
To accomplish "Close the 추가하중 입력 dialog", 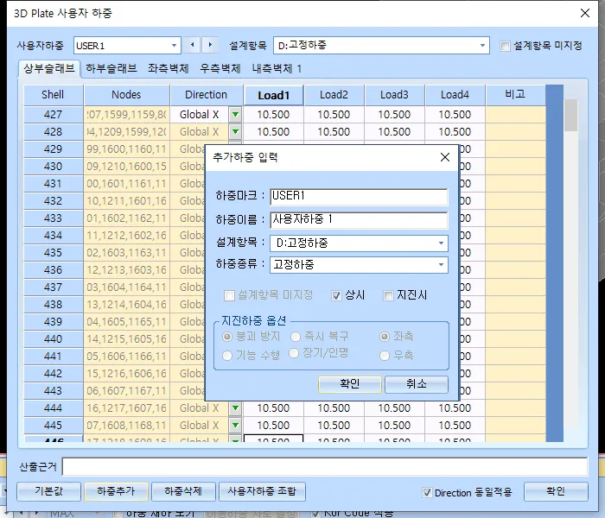I will click(x=445, y=157).
